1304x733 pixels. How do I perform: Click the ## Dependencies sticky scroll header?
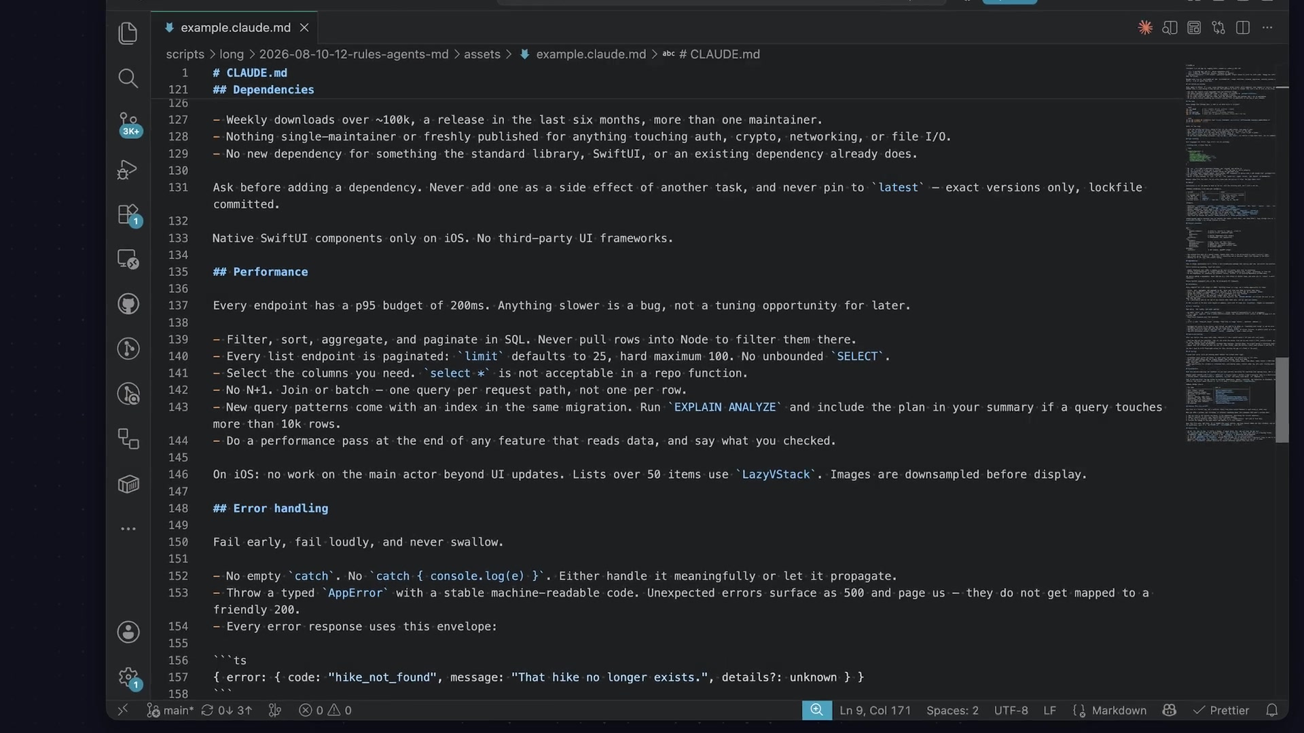(x=263, y=90)
